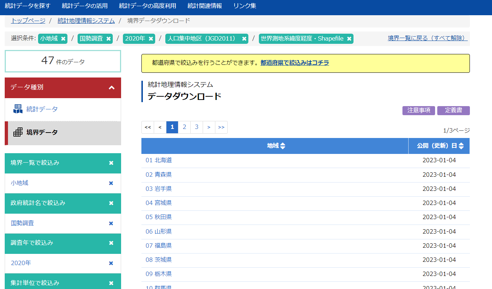Clear 国勢調査 in the sidebar list

(x=111, y=223)
